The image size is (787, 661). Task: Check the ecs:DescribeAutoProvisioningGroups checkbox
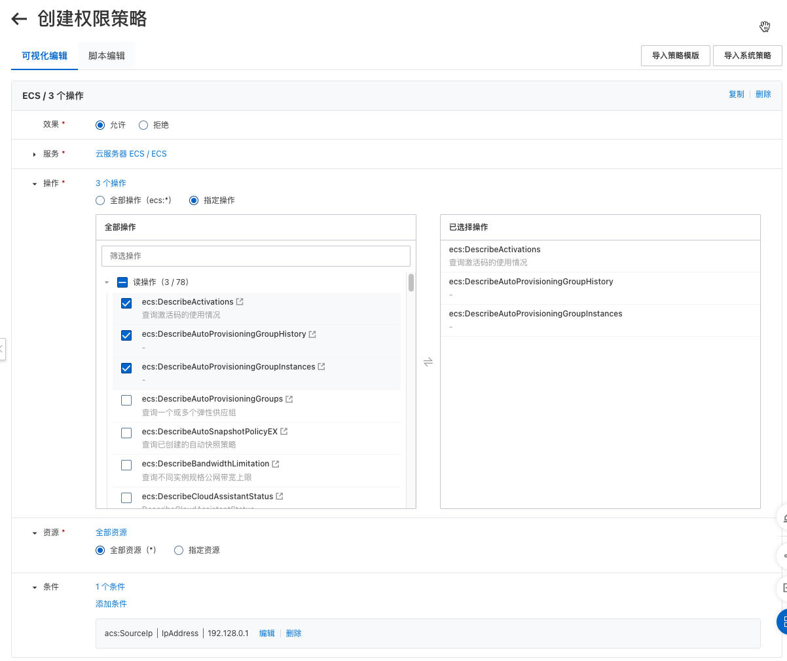pos(126,400)
